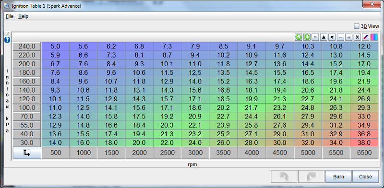This screenshot has height=188, width=384.
Task: Select the spark cell showing 32.0
Action: pyautogui.click(x=308, y=143)
